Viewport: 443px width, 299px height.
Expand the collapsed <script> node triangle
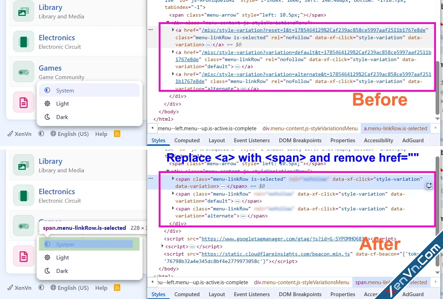pos(163,246)
